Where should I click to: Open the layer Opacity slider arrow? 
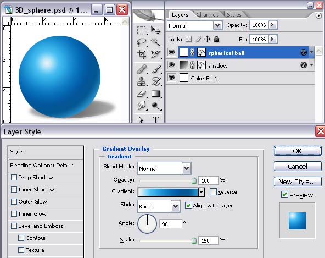coord(272,25)
